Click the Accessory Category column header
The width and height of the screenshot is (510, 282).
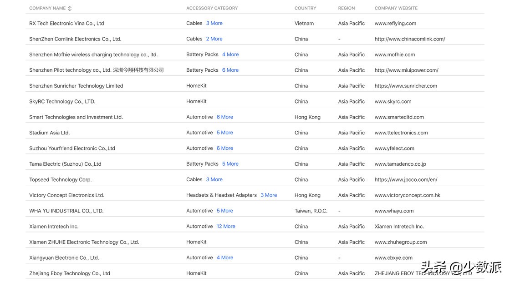[212, 8]
